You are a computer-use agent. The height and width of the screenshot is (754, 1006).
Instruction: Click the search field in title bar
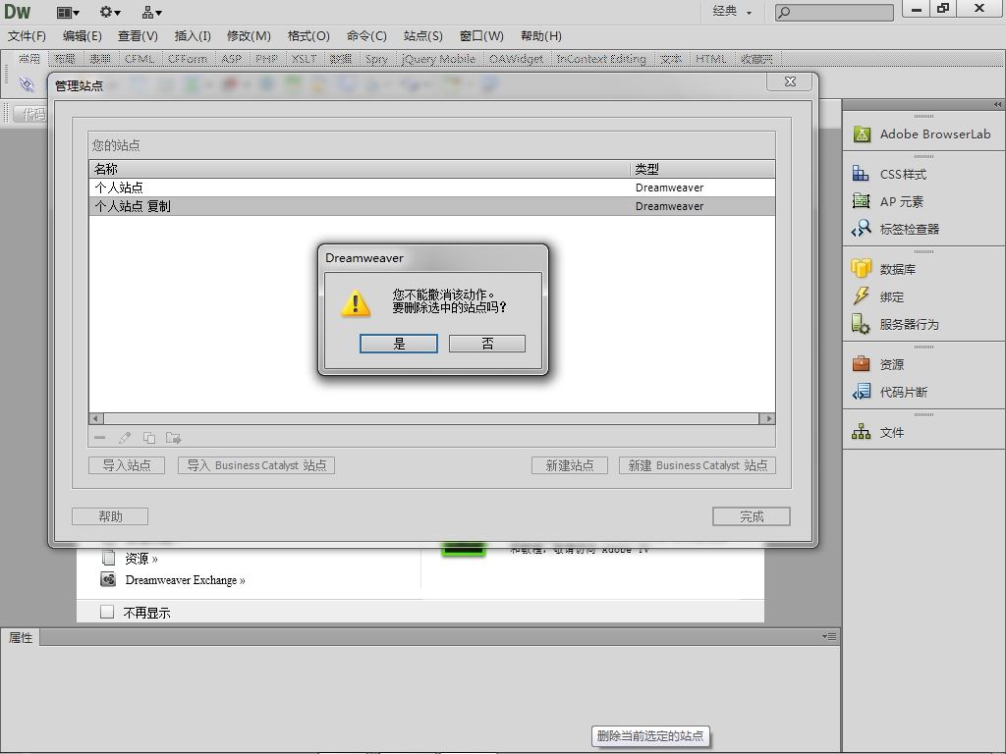point(834,12)
